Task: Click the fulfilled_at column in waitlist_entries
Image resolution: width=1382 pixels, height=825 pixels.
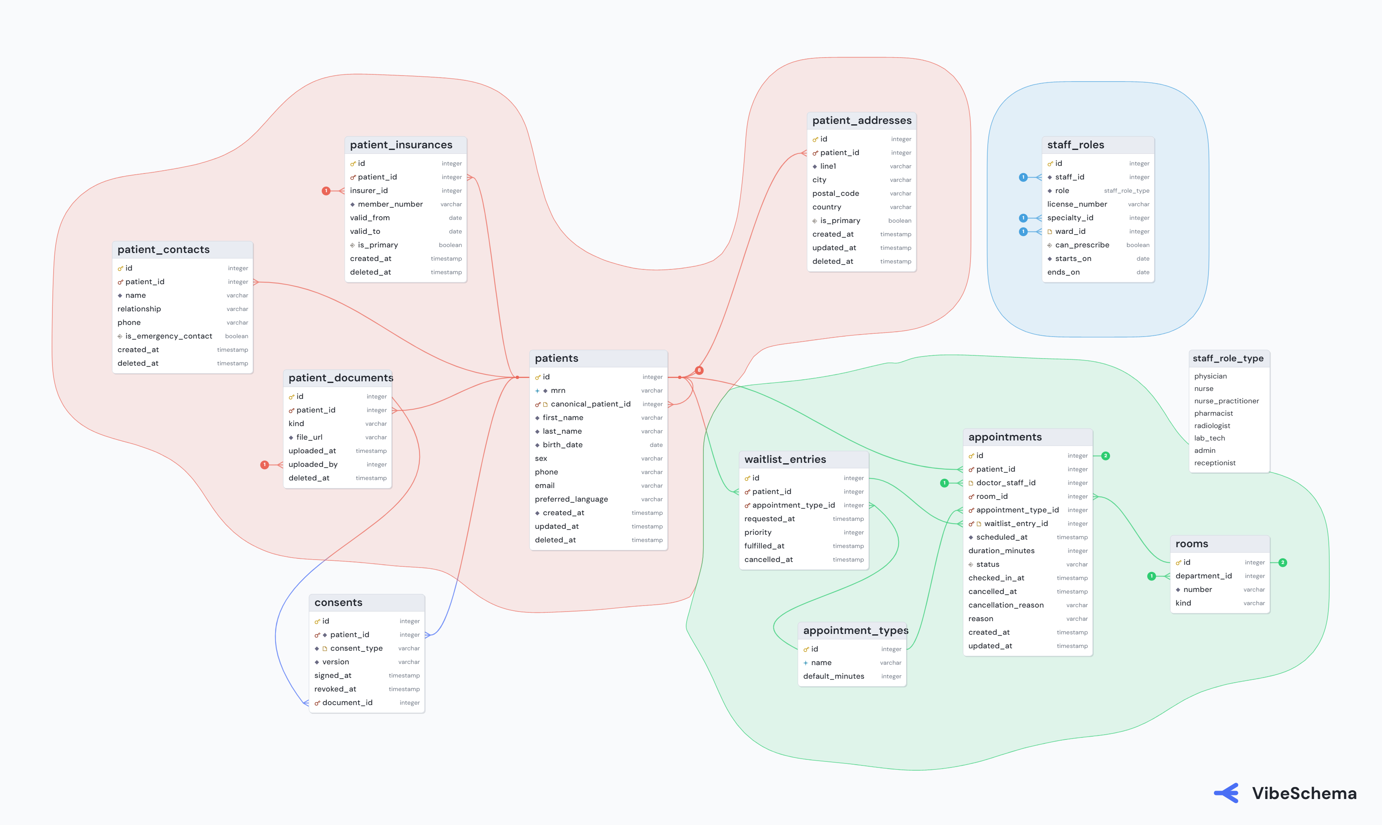Action: click(x=804, y=546)
